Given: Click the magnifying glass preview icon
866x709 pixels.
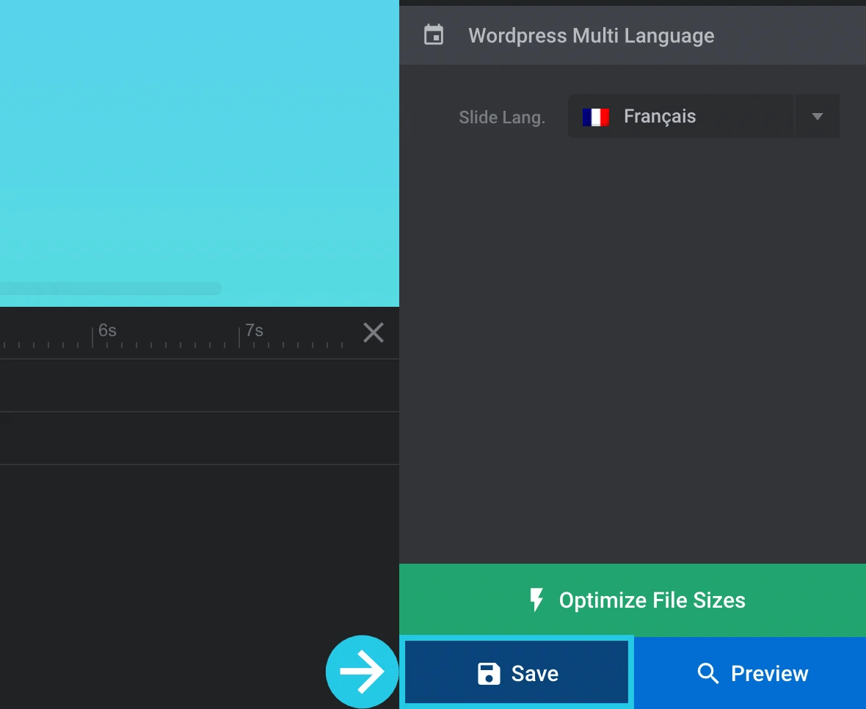Looking at the screenshot, I should click(x=707, y=673).
